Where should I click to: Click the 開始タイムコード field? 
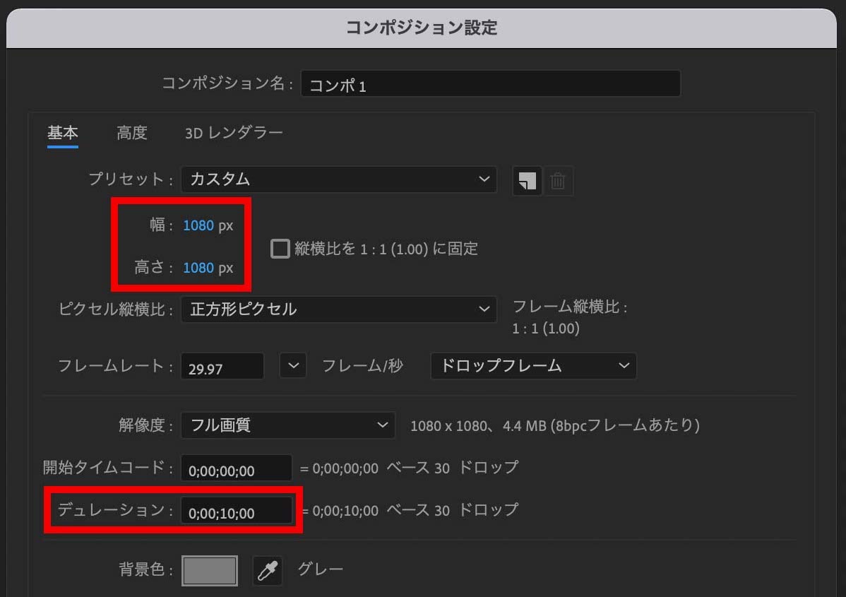(x=237, y=468)
